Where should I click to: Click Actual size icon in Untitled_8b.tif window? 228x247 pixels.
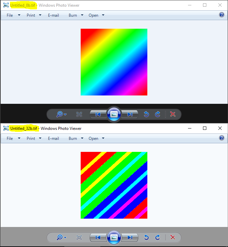click(79, 114)
